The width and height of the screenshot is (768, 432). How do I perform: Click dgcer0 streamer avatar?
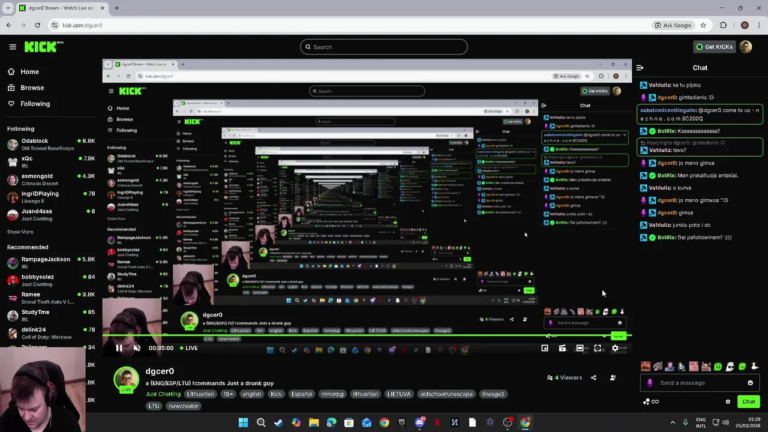tap(127, 380)
